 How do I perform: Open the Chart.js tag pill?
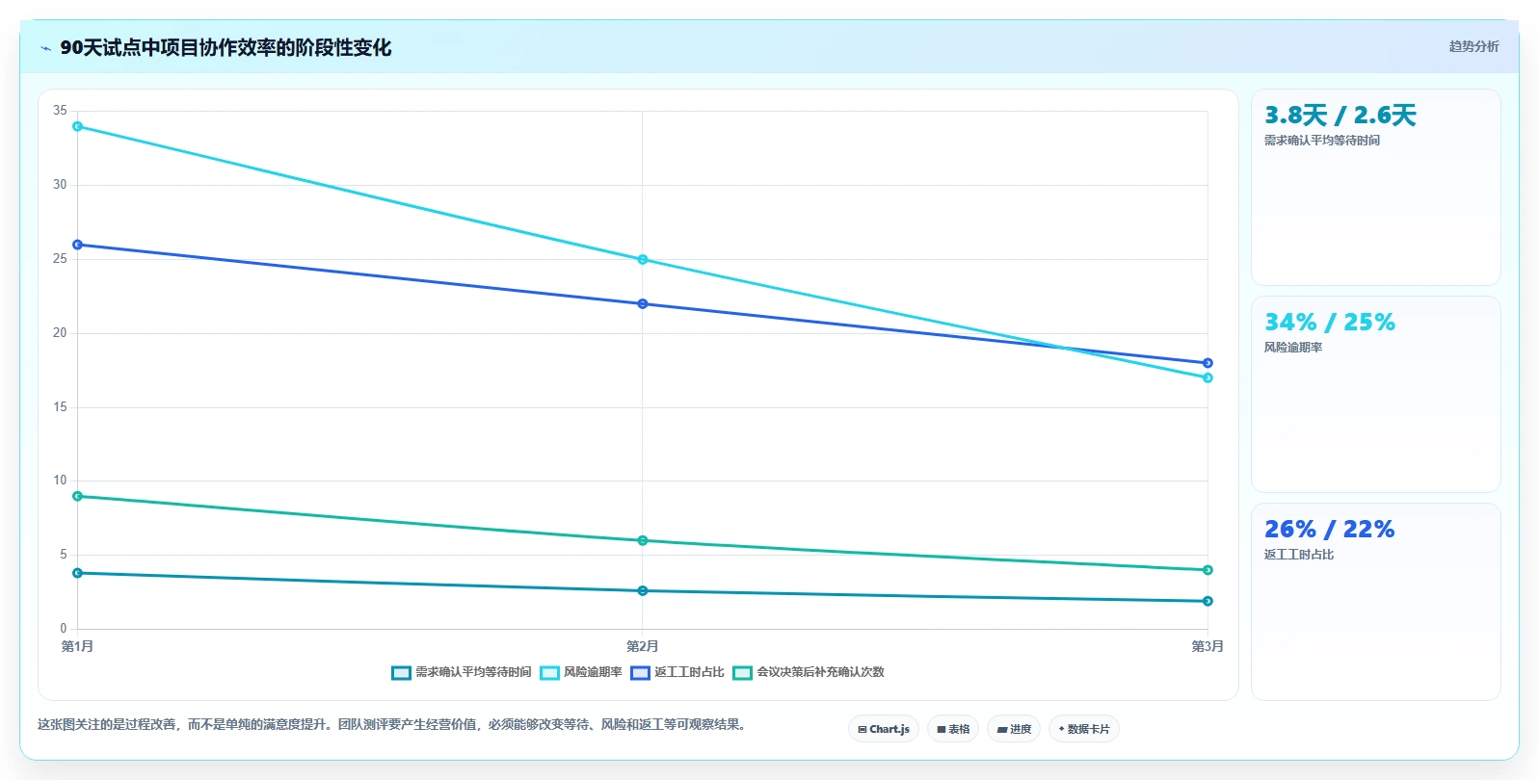pyautogui.click(x=884, y=729)
